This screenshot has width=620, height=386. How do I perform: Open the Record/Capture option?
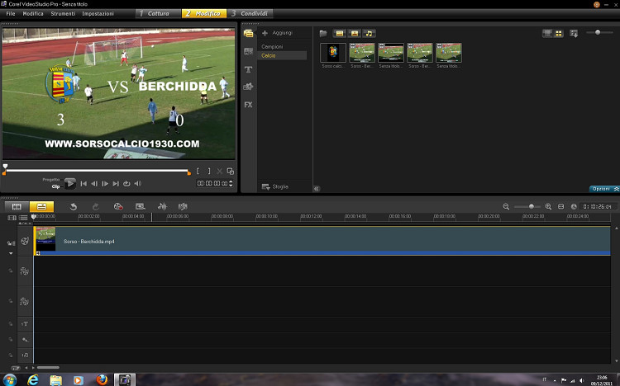tap(118, 206)
